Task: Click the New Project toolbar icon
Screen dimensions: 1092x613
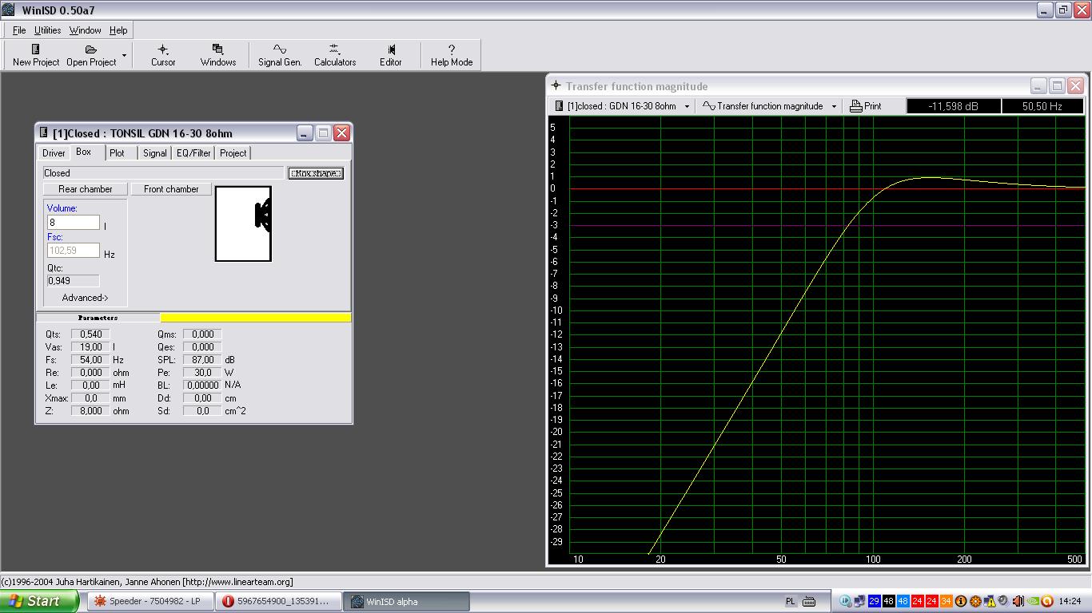Action: pos(35,49)
